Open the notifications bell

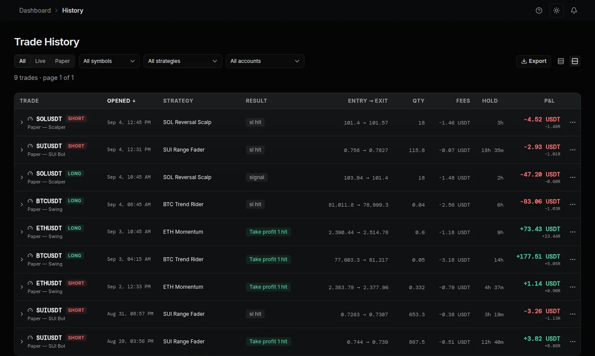pos(574,10)
